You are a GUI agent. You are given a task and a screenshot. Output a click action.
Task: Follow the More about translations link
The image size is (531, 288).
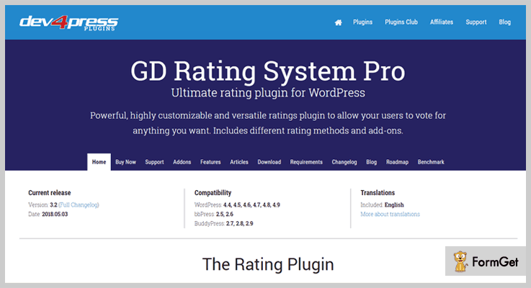[x=390, y=214]
